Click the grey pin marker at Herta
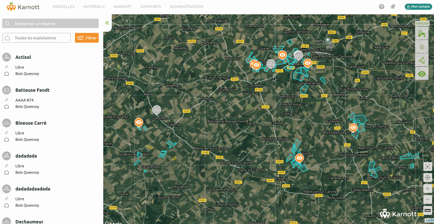Image resolution: width=434 pixels, height=224 pixels. pyautogui.click(x=328, y=40)
